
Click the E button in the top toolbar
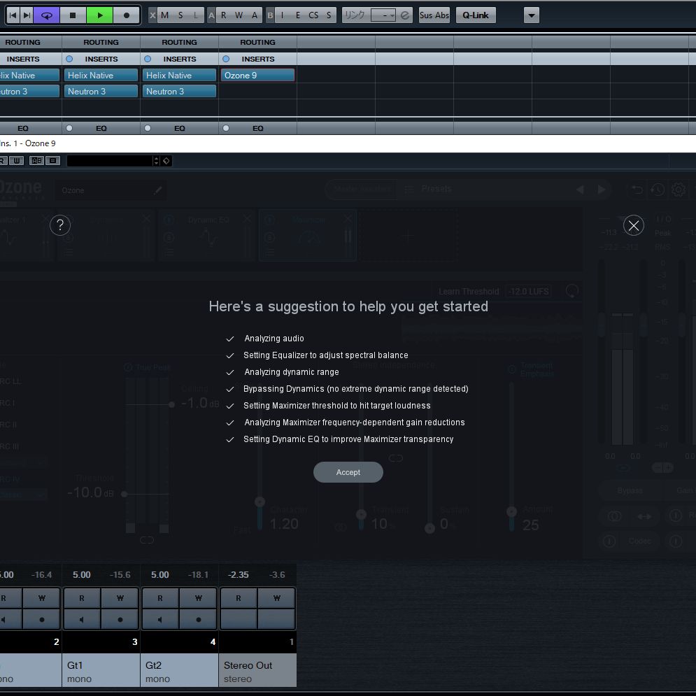pyautogui.click(x=298, y=15)
